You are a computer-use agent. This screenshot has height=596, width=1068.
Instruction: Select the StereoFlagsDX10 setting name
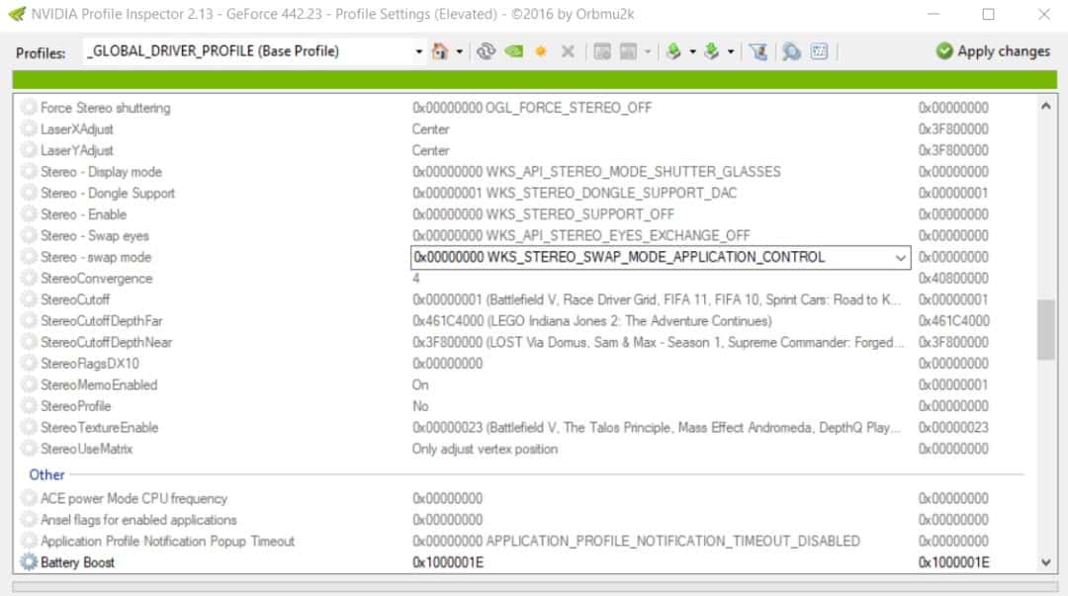(x=90, y=364)
